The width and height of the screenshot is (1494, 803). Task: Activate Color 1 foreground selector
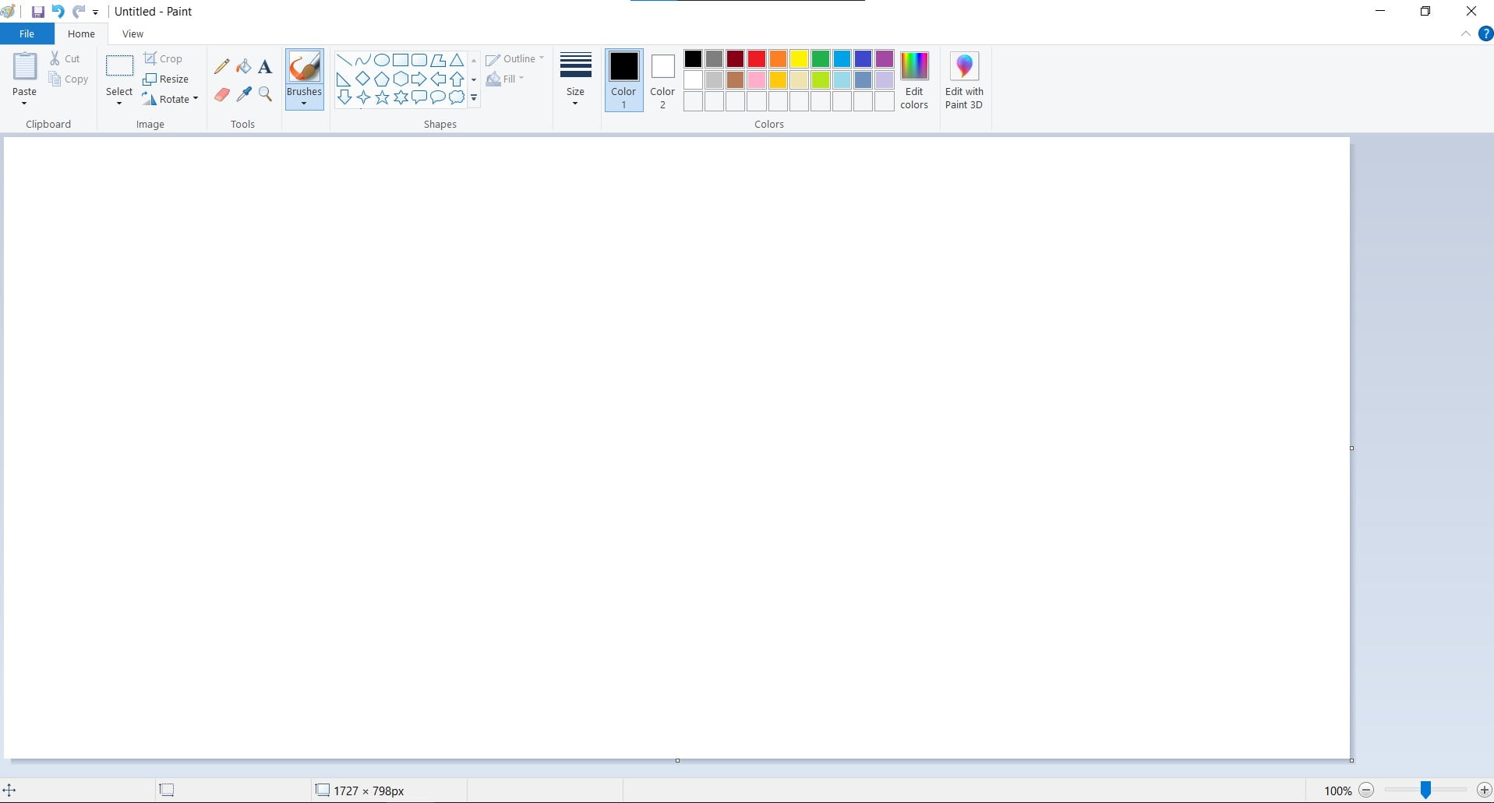coord(623,80)
